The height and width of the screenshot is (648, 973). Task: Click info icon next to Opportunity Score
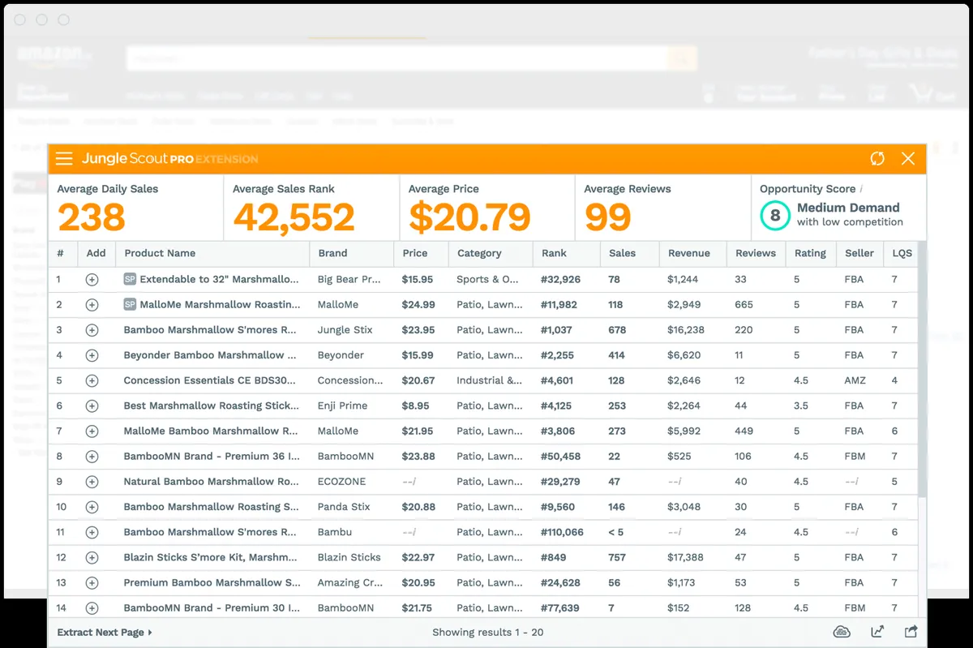click(x=861, y=189)
